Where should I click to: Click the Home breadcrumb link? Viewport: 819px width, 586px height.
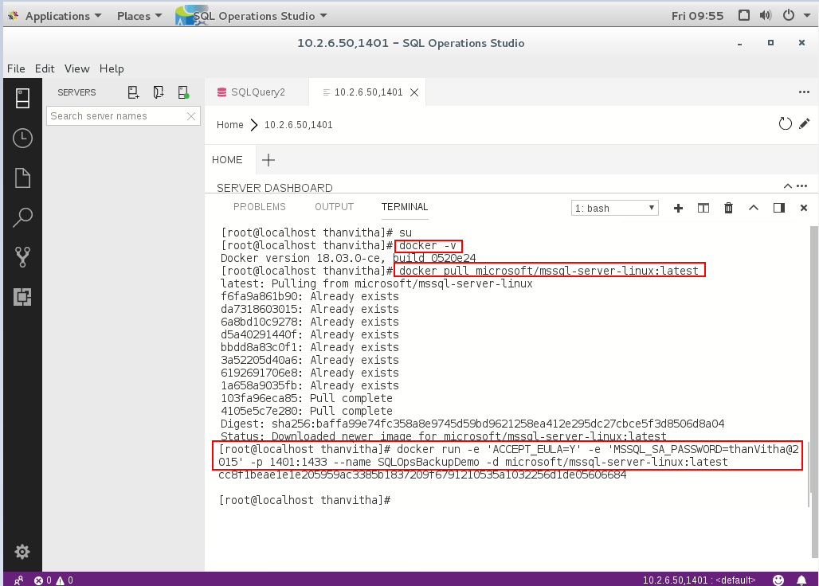[x=229, y=125]
